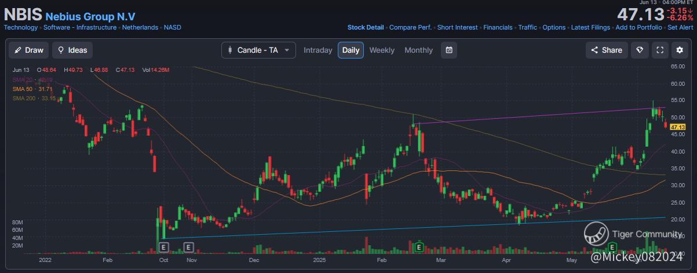Image resolution: width=697 pixels, height=273 pixels.
Task: Click the candle icon in chart type selector
Action: 230,50
